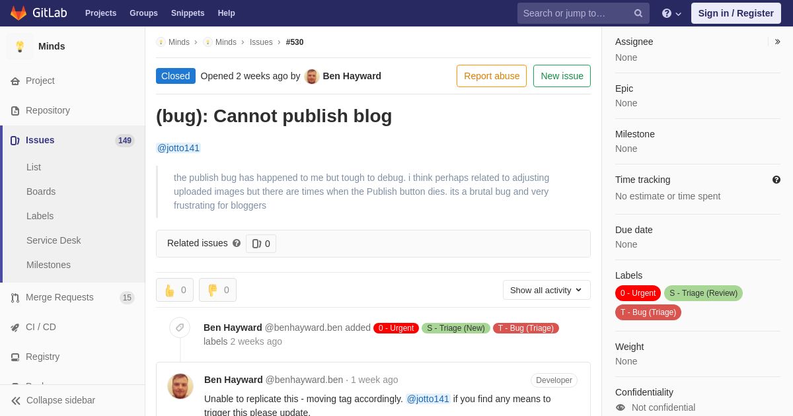
Task: Click the Minds project lightbulb avatar
Action: (20, 46)
